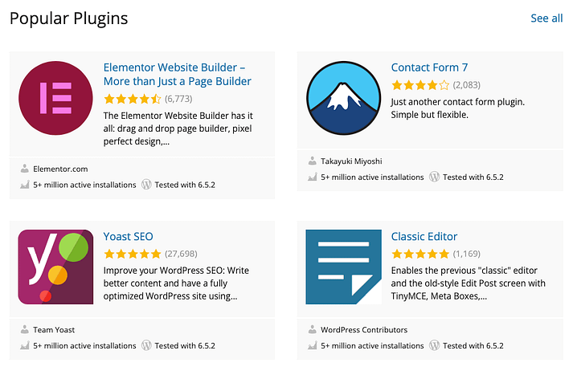
Task: Click the installations chart icon under Takayuki Miyoshi
Action: 312,177
